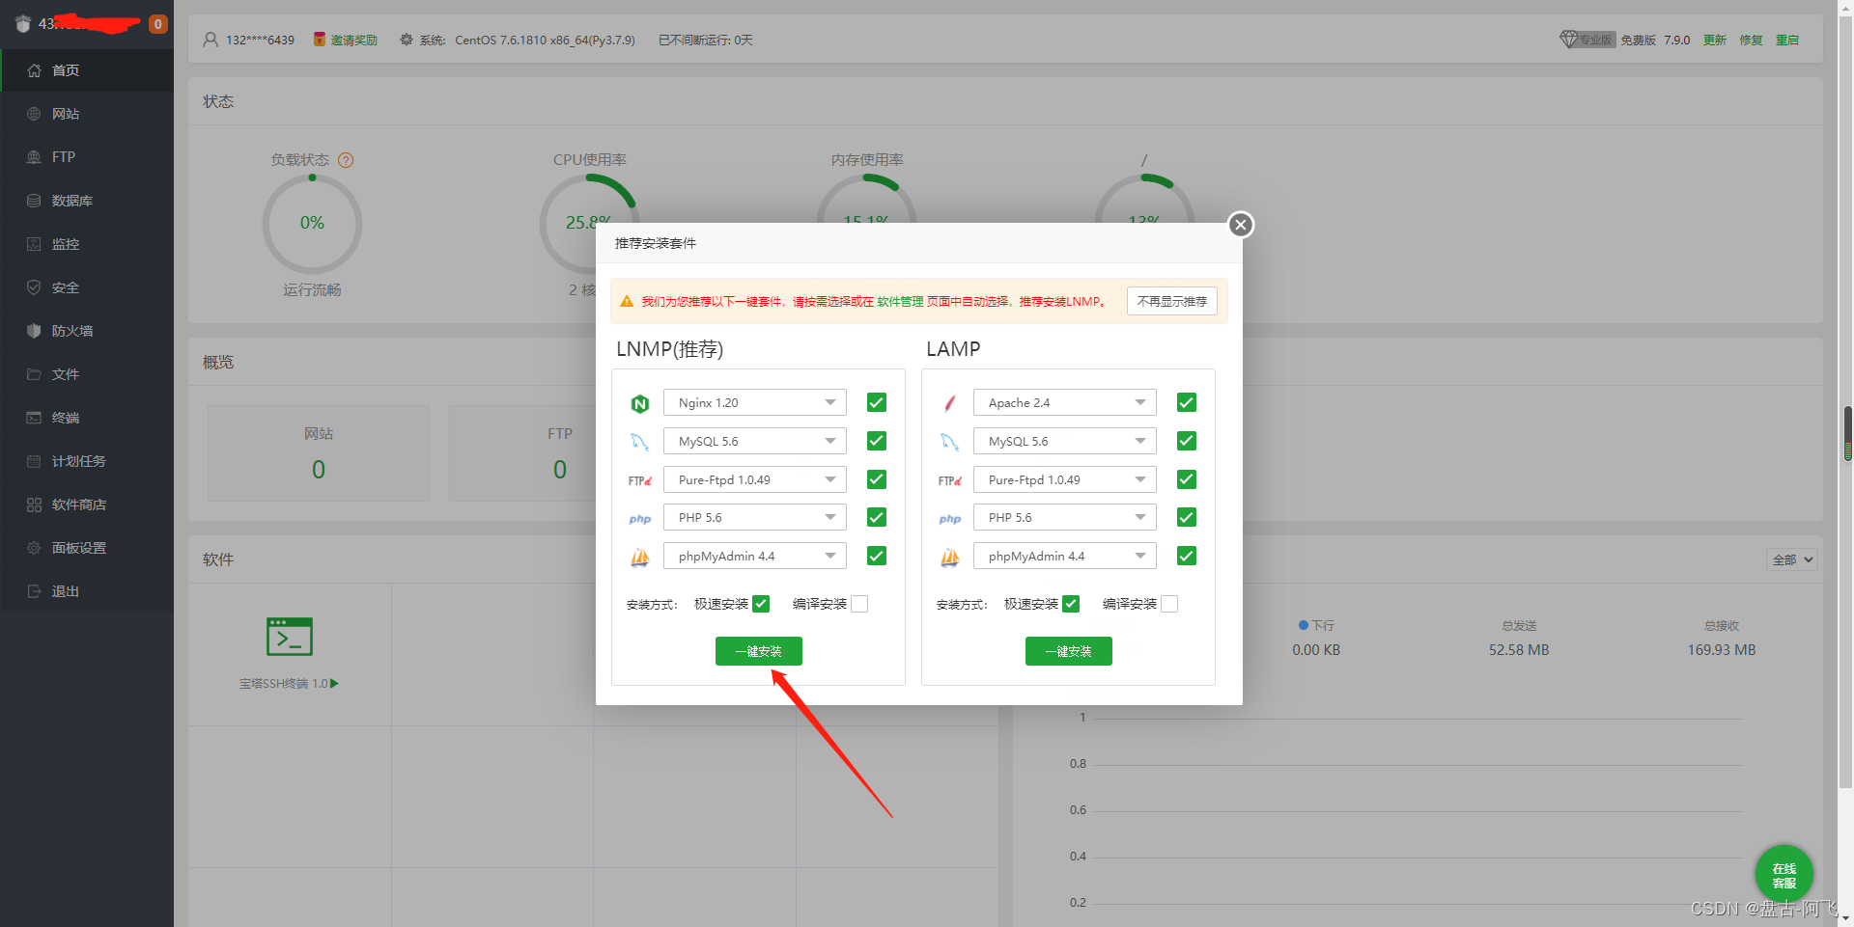Click the Pure-Ftpd icon in LNMP list
The width and height of the screenshot is (1854, 927).
639,480
